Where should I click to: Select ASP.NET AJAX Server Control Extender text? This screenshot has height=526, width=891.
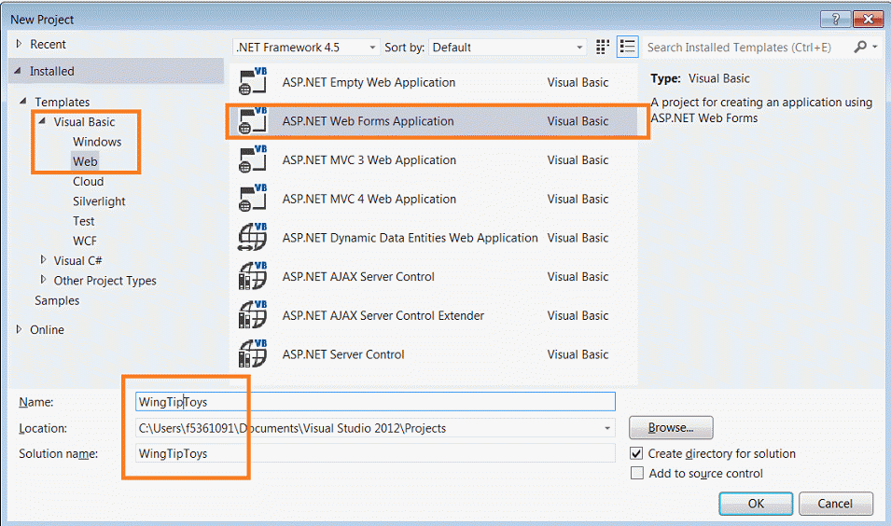click(x=383, y=315)
